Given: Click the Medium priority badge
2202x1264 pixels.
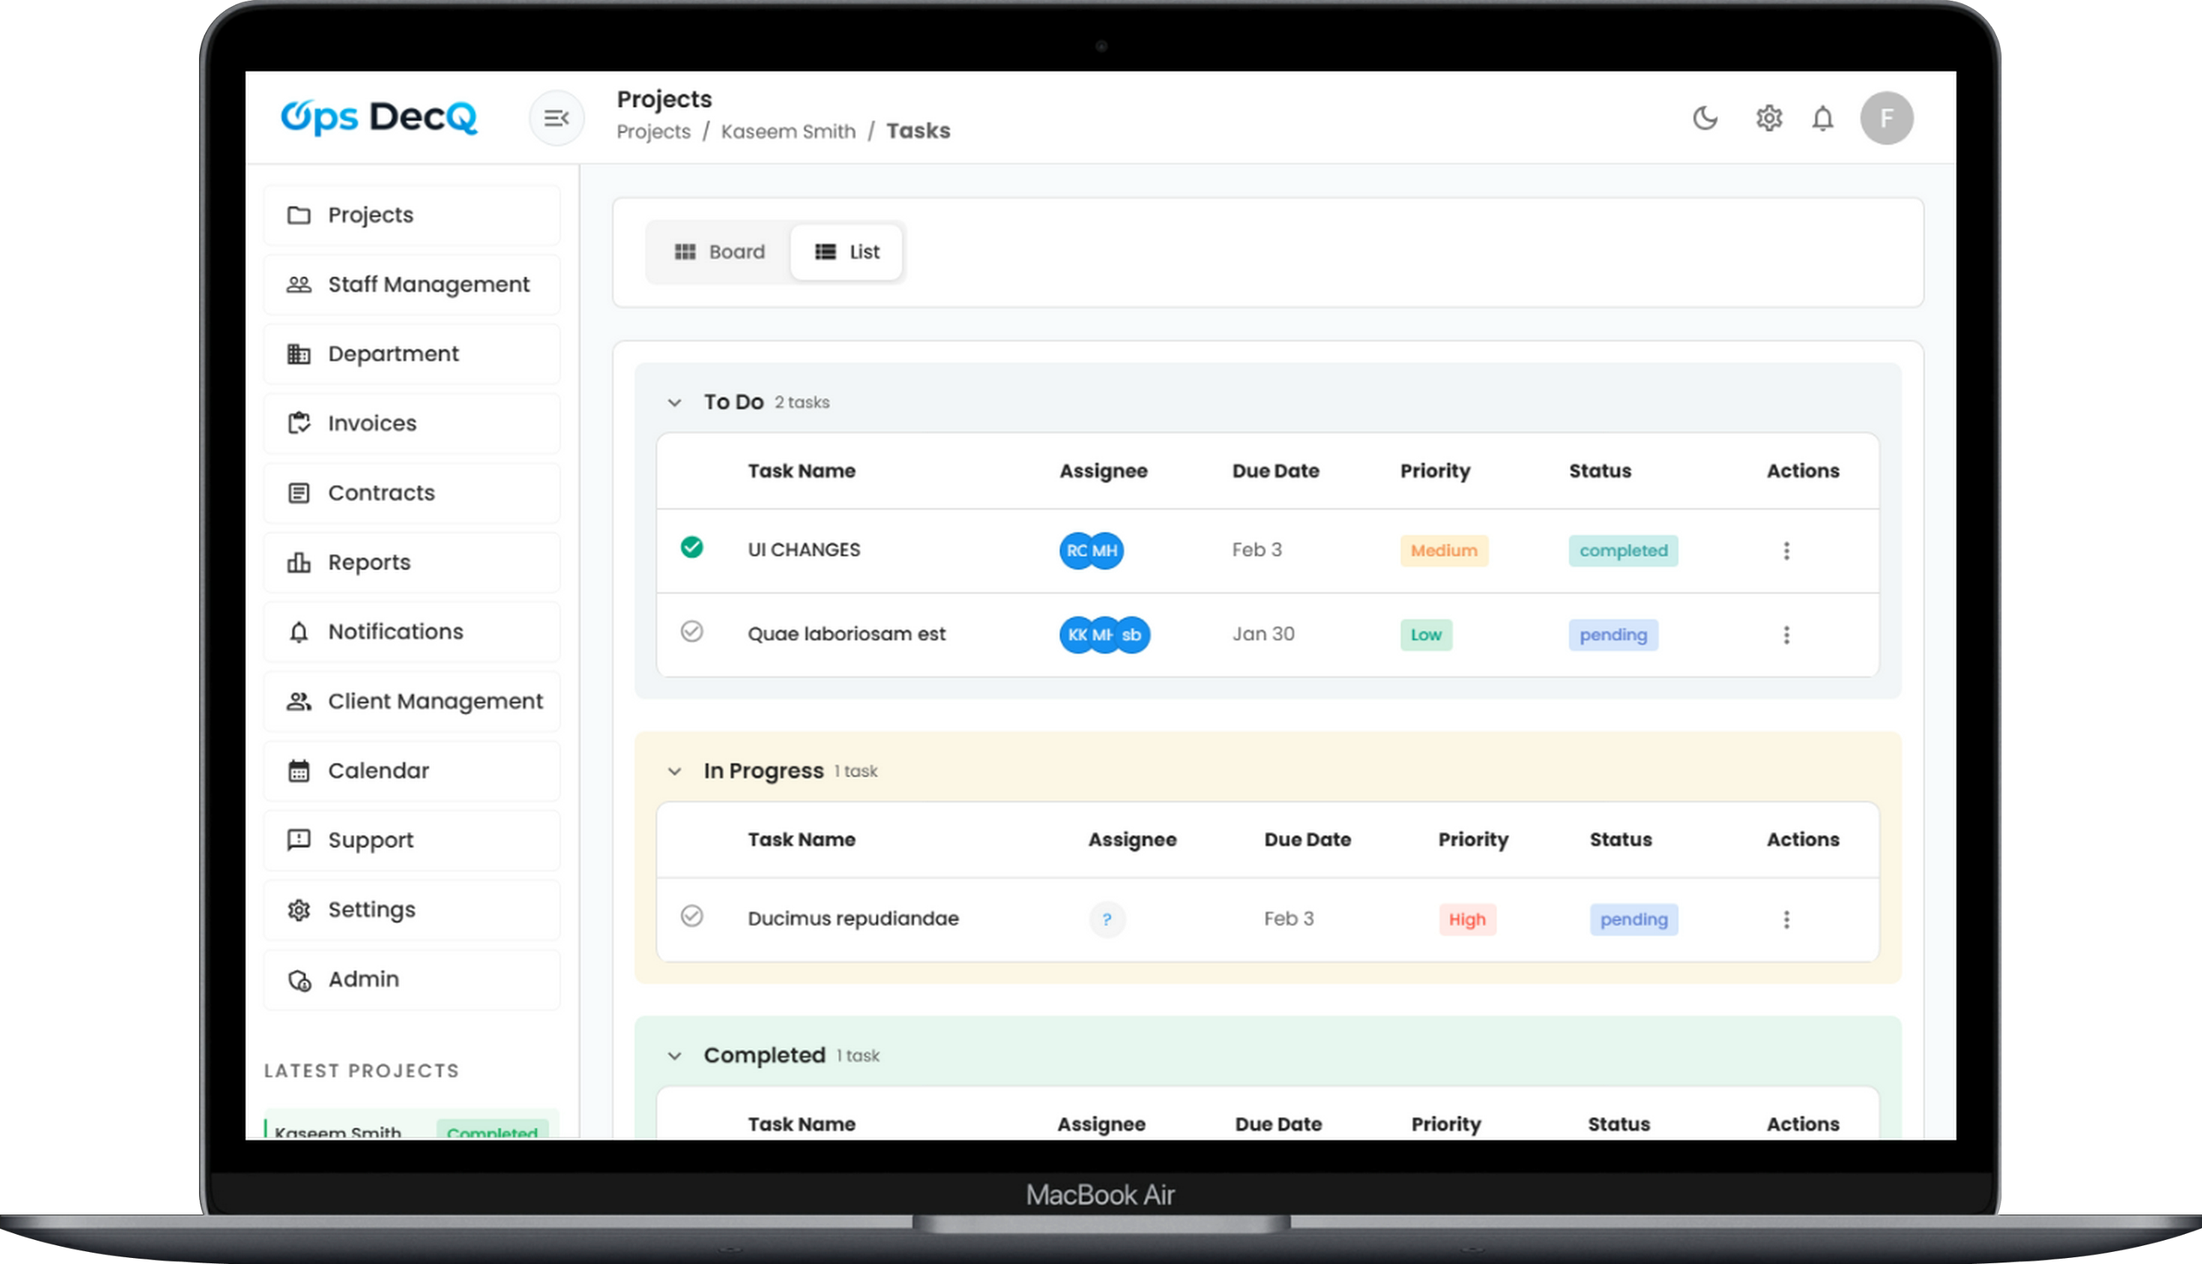Looking at the screenshot, I should [x=1443, y=550].
